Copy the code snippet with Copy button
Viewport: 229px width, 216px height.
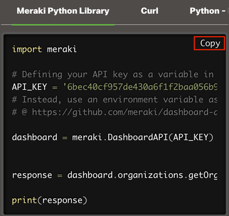coord(210,43)
